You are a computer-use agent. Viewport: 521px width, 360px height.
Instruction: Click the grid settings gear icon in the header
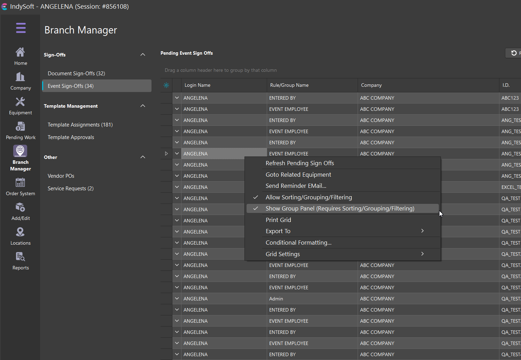pos(166,85)
